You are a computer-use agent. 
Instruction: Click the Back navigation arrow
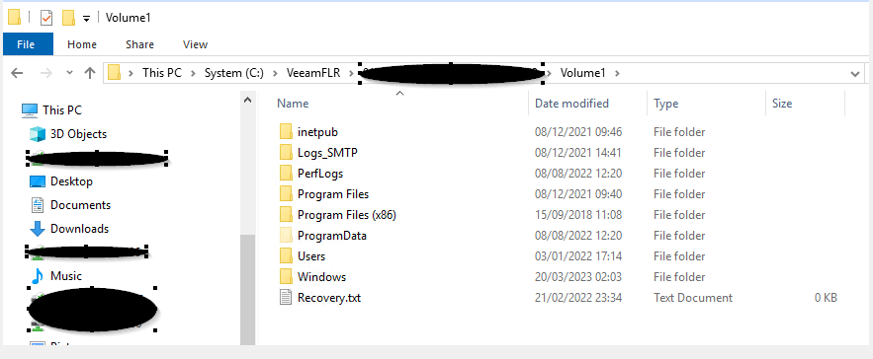pos(17,73)
